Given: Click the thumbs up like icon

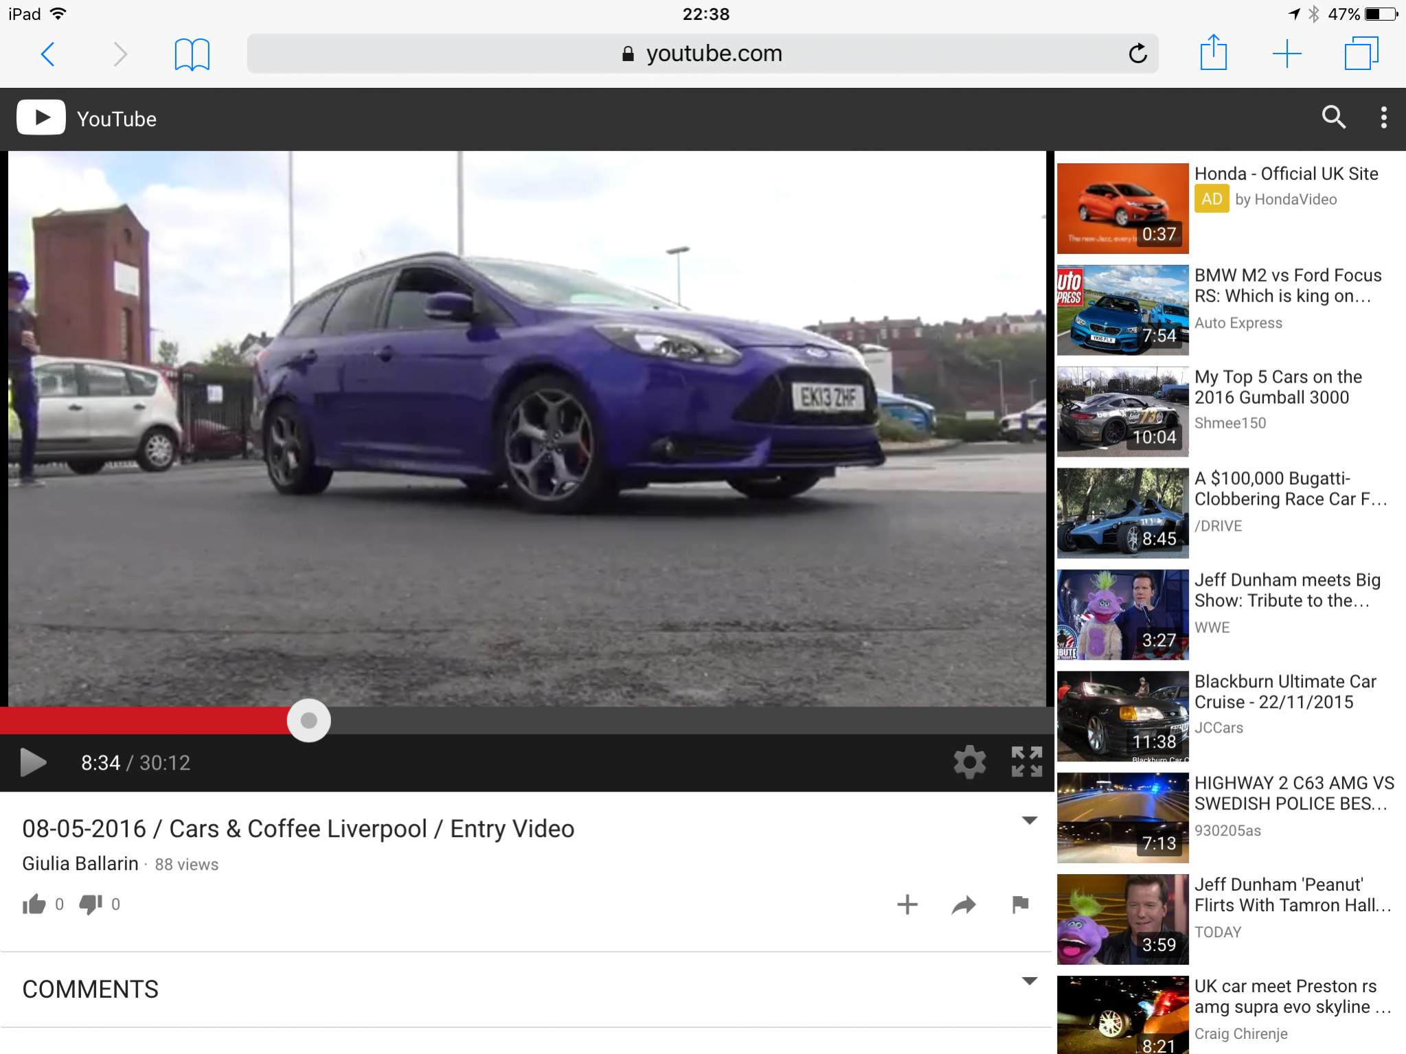Looking at the screenshot, I should click(x=34, y=904).
